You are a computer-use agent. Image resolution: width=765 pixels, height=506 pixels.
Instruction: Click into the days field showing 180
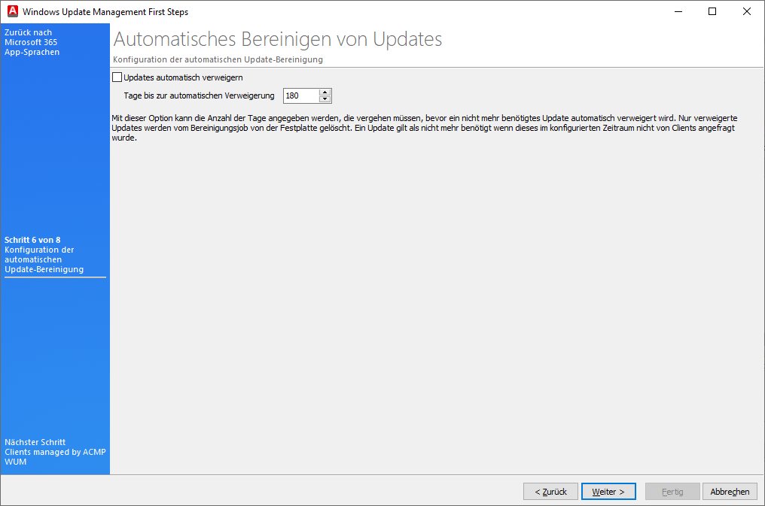300,95
